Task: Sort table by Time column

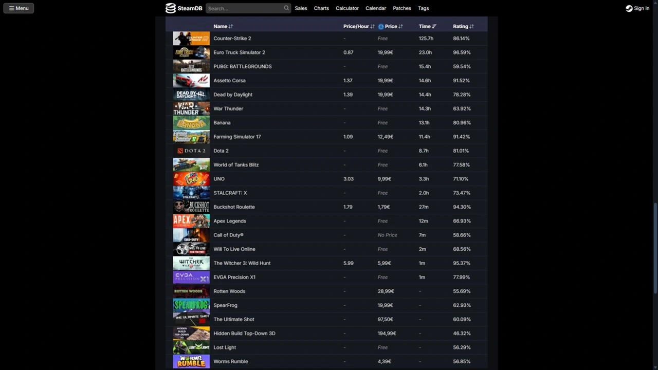Action: point(428,26)
